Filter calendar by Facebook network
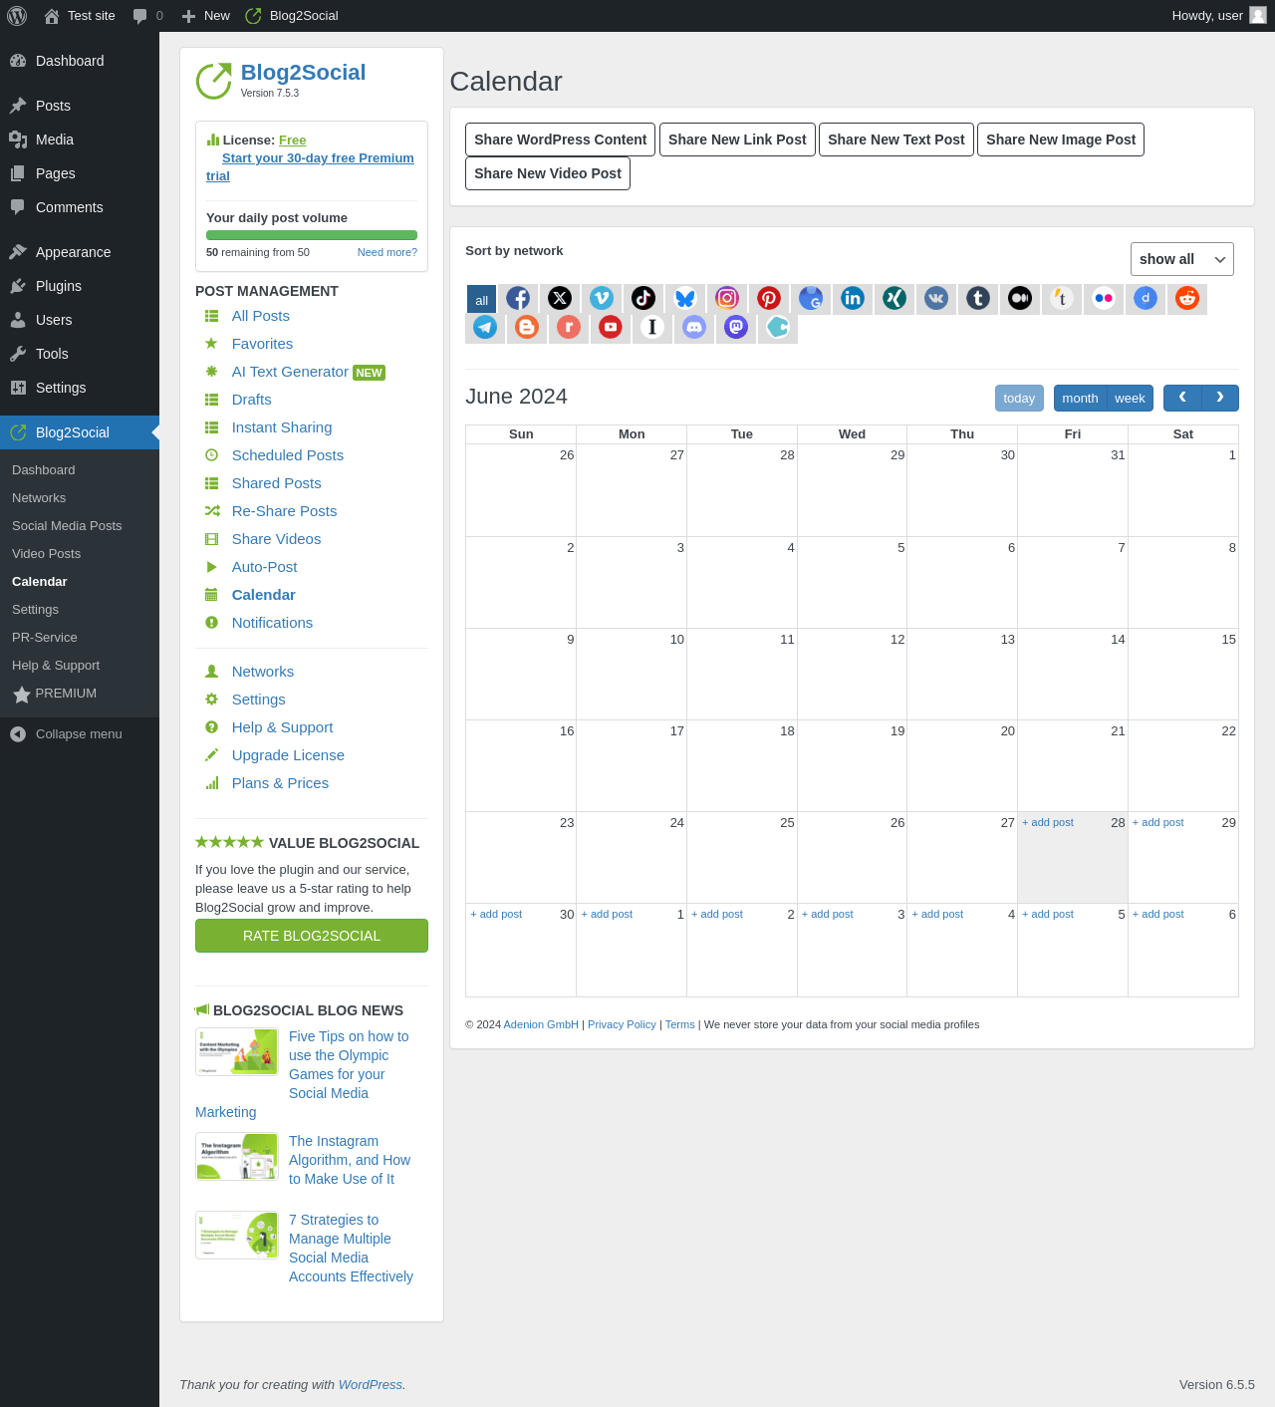This screenshot has height=1407, width=1275. (518, 298)
